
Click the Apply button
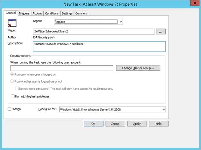point(137,124)
